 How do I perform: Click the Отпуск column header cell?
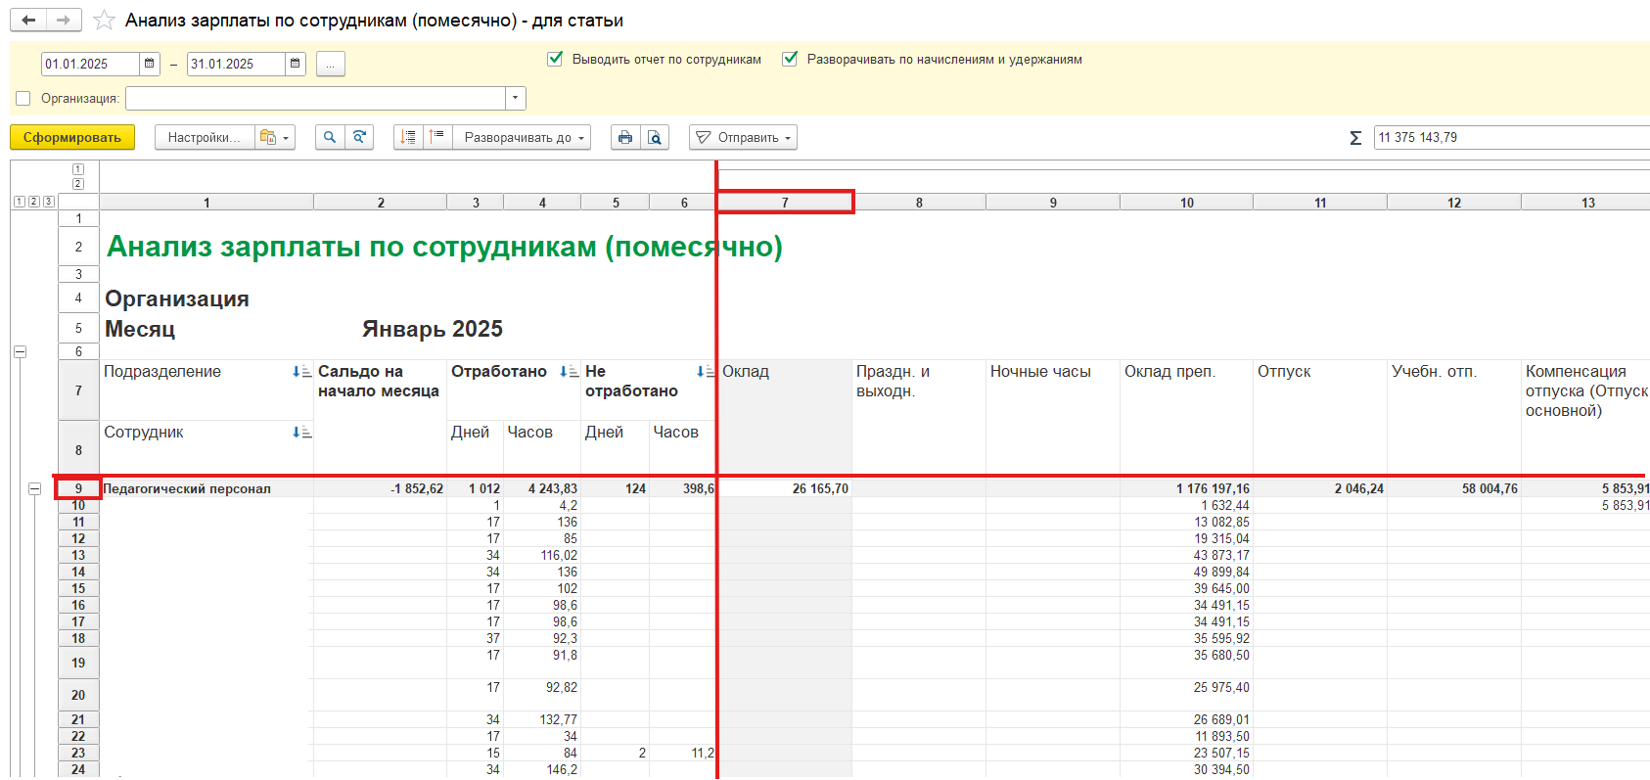click(1320, 417)
